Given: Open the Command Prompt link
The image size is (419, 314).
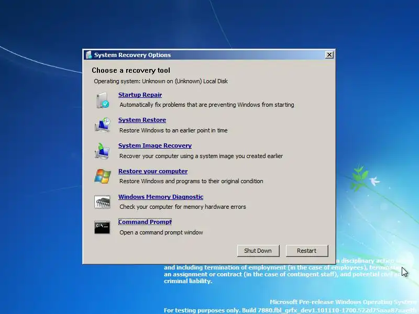Looking at the screenshot, I should [145, 222].
